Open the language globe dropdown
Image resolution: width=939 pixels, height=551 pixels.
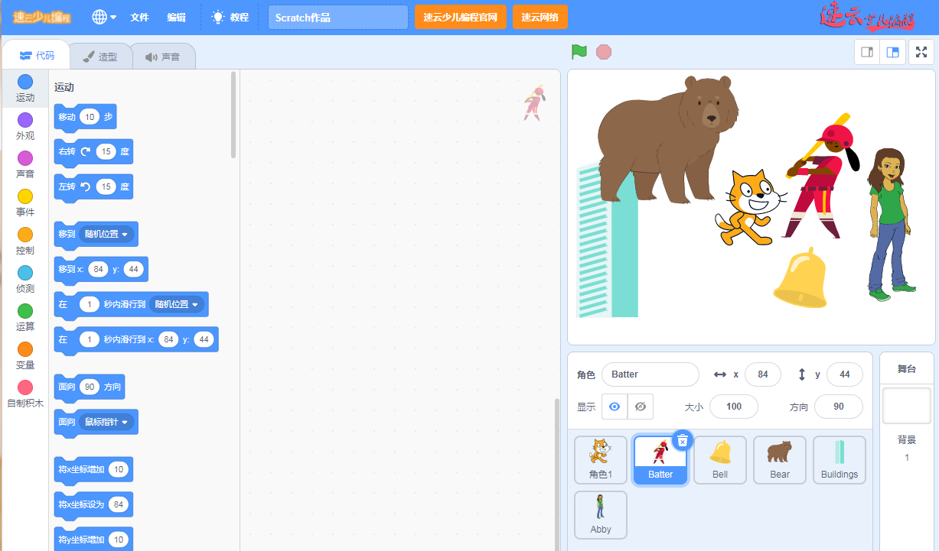[x=104, y=17]
